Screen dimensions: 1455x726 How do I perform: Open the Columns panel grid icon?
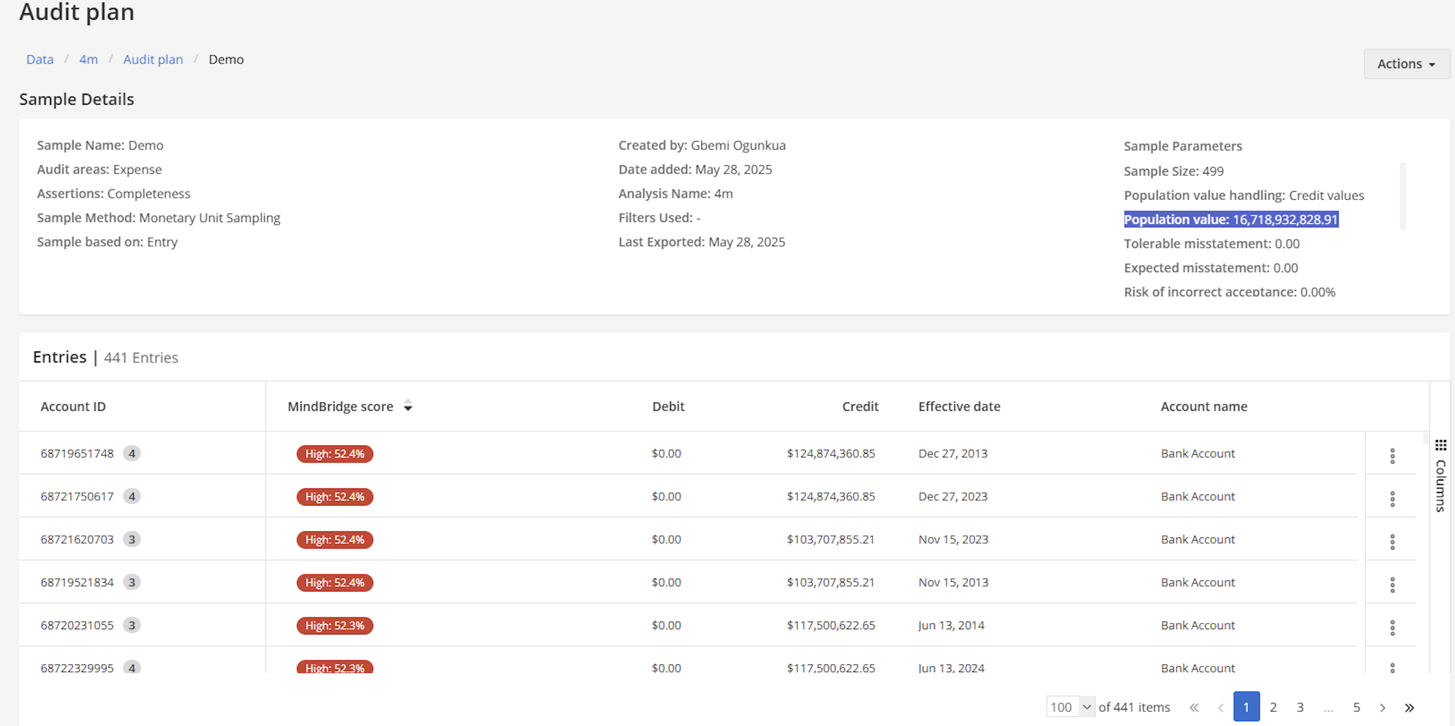[x=1441, y=445]
